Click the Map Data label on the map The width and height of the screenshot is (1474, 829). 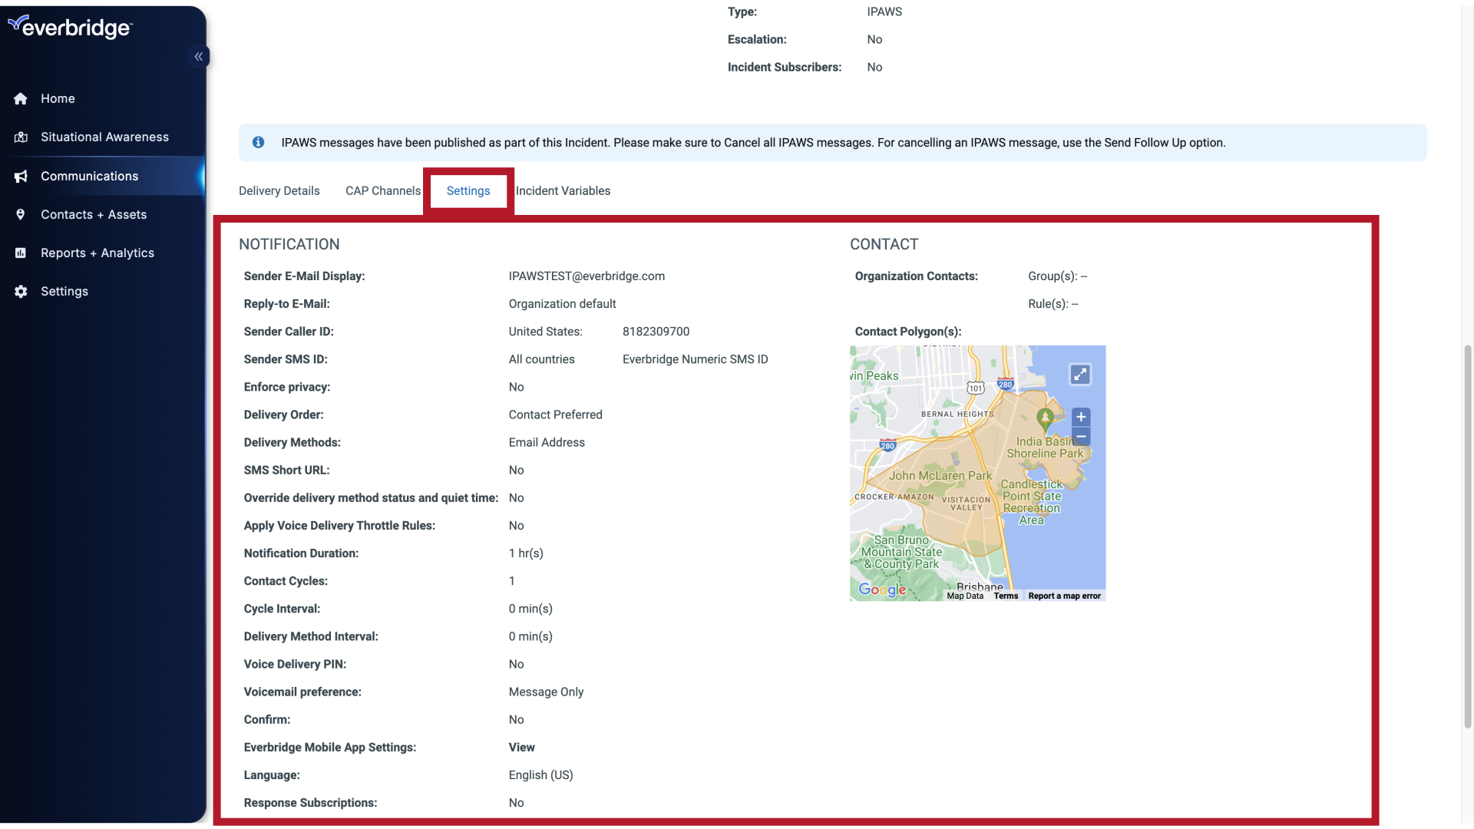[965, 596]
